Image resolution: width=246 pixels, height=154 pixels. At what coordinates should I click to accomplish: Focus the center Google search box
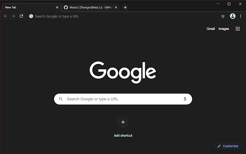(123, 99)
